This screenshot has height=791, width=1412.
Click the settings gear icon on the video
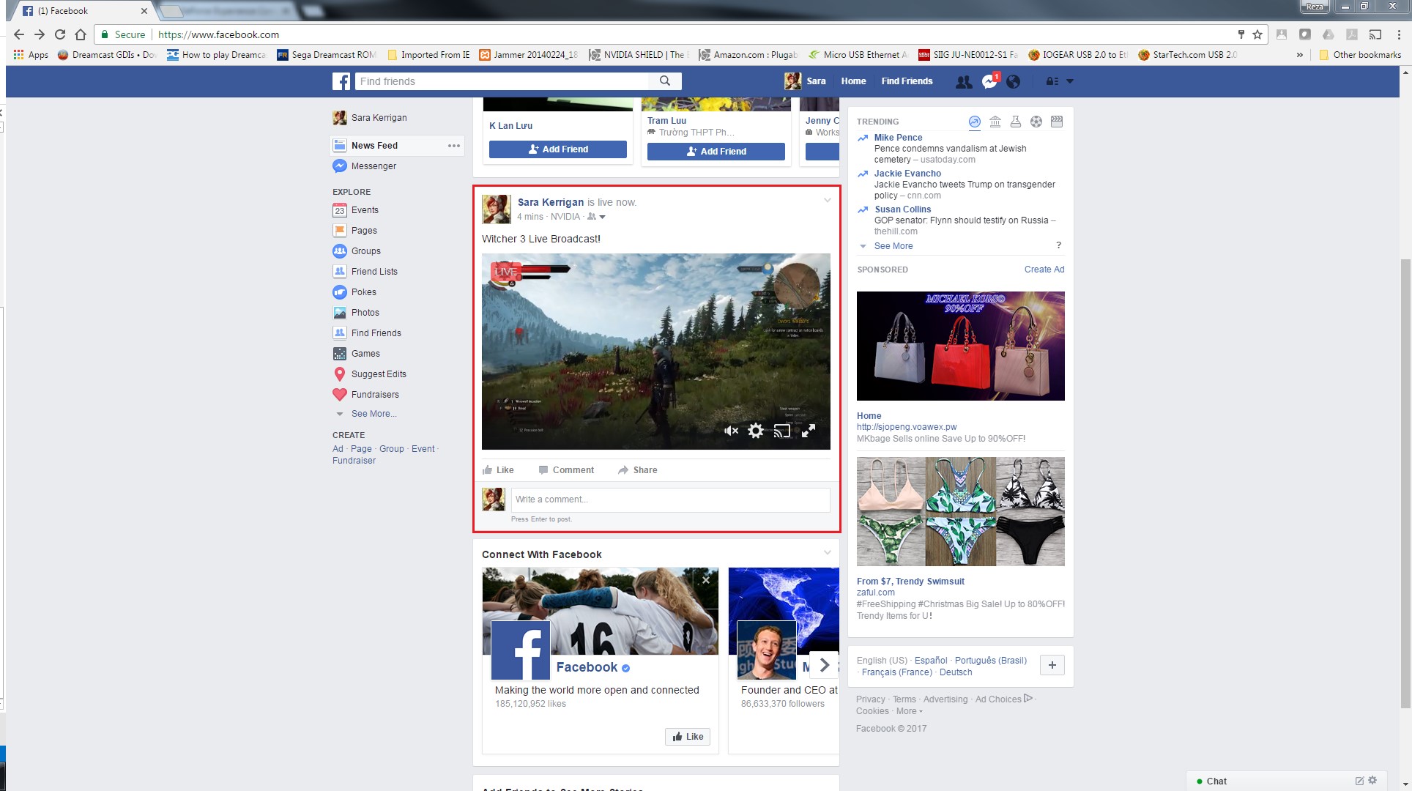pyautogui.click(x=757, y=431)
